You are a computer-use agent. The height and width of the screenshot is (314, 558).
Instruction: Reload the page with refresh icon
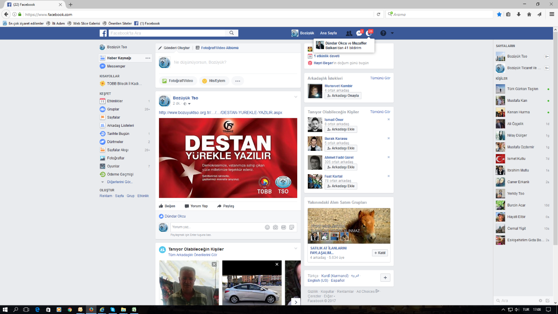point(379,14)
